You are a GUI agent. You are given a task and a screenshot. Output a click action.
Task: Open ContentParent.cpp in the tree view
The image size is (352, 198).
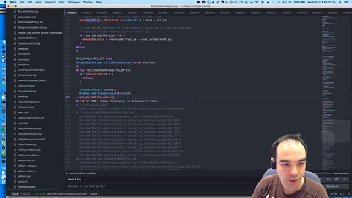(x=27, y=75)
